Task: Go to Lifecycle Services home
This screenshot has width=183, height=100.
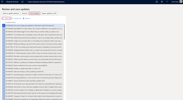Action: tap(12, 2)
